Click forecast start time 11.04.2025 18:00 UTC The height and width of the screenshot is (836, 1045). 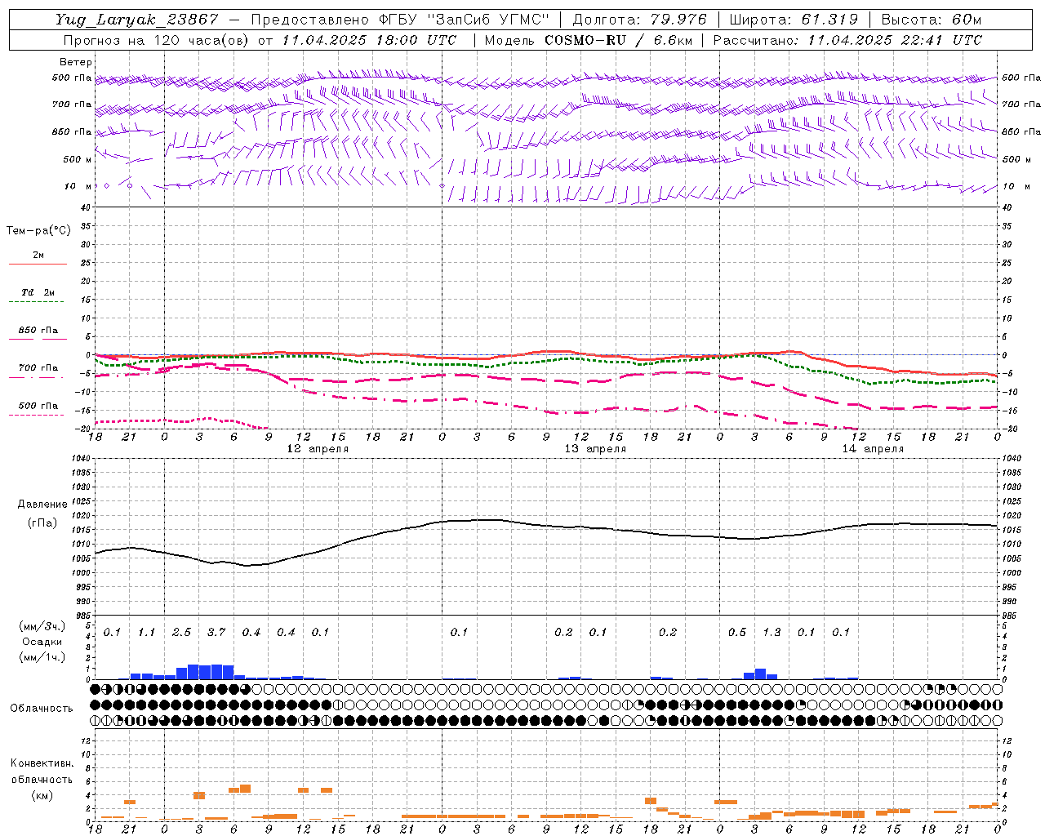coord(369,40)
